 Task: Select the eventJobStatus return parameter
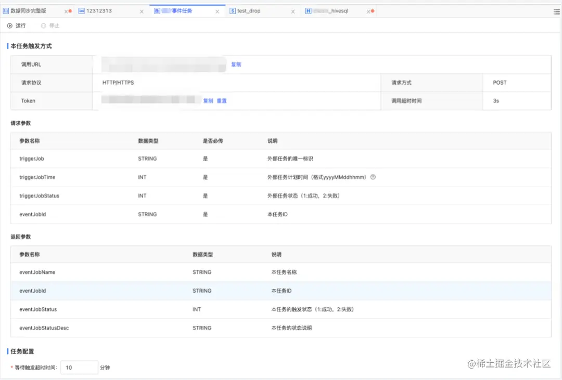38,309
